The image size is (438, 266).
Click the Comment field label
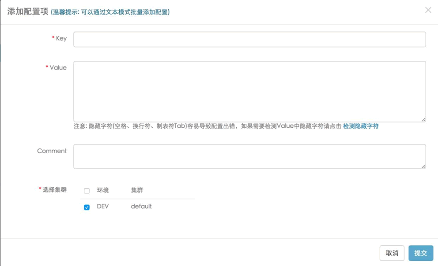52,151
